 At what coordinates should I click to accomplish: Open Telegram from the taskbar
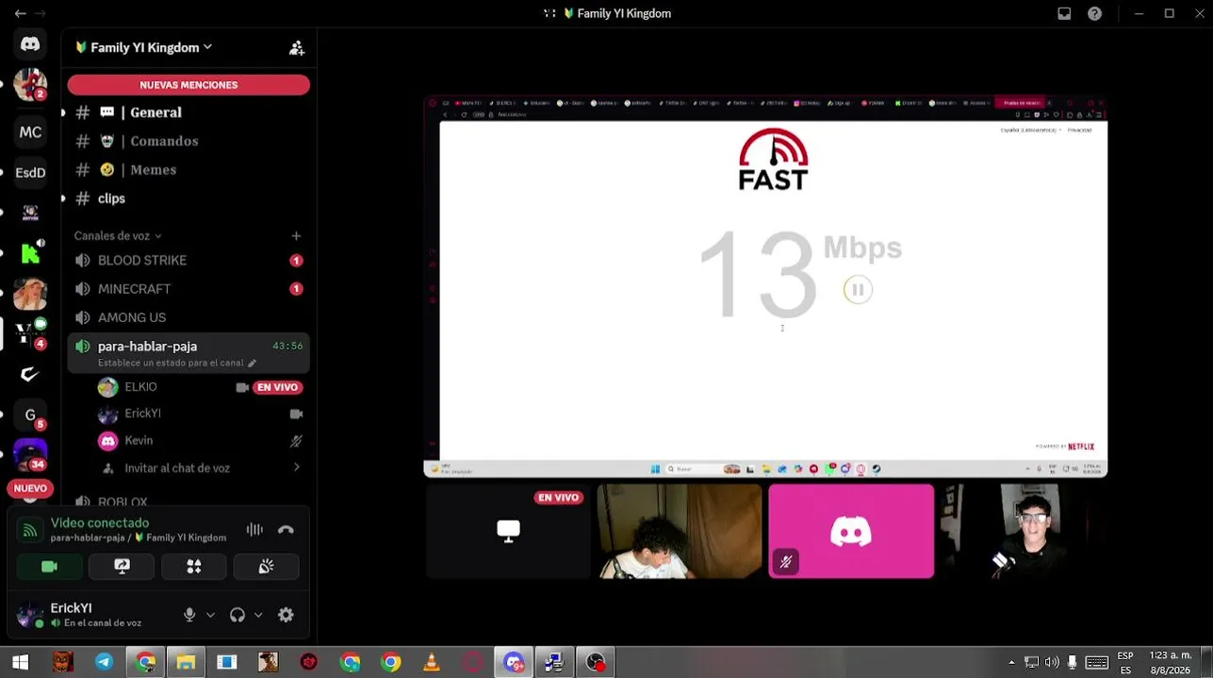click(x=104, y=662)
